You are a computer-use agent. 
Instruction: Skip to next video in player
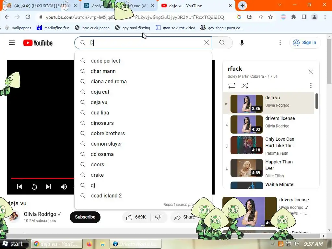(x=49, y=186)
